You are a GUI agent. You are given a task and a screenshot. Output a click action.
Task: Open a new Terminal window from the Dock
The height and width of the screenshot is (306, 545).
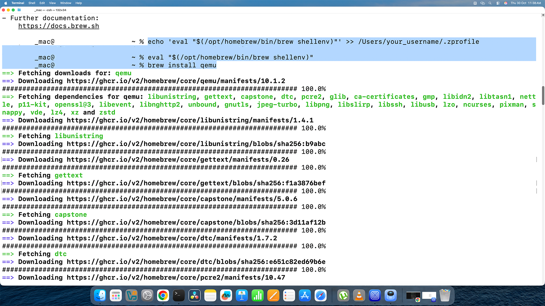point(179,296)
